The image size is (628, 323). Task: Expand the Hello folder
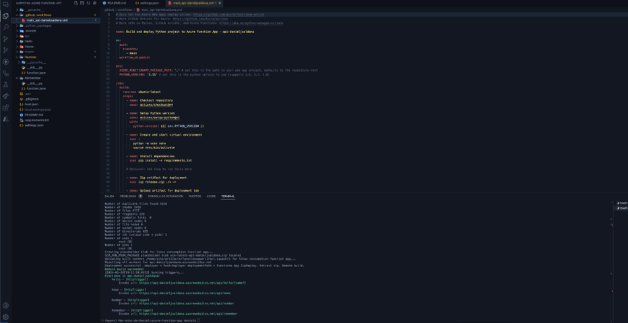56,41
